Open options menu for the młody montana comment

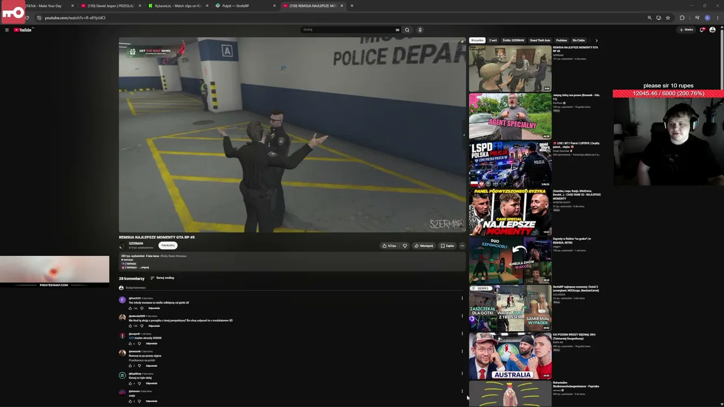point(462,298)
